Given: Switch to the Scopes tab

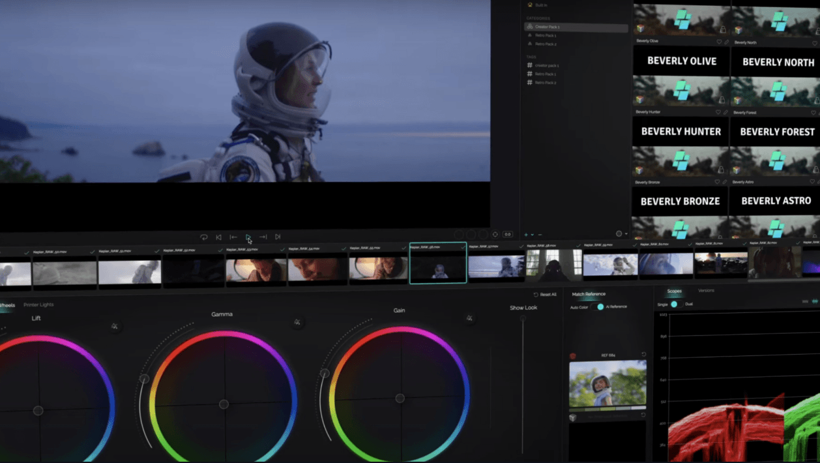Looking at the screenshot, I should (674, 291).
